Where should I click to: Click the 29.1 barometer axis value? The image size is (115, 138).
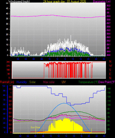[x=108, y=44]
